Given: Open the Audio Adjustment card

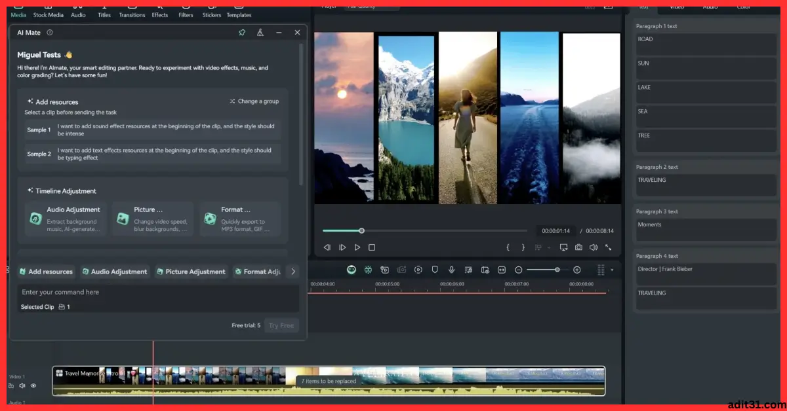Looking at the screenshot, I should pyautogui.click(x=66, y=219).
